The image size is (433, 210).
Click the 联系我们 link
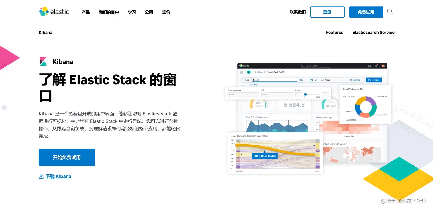click(x=298, y=12)
